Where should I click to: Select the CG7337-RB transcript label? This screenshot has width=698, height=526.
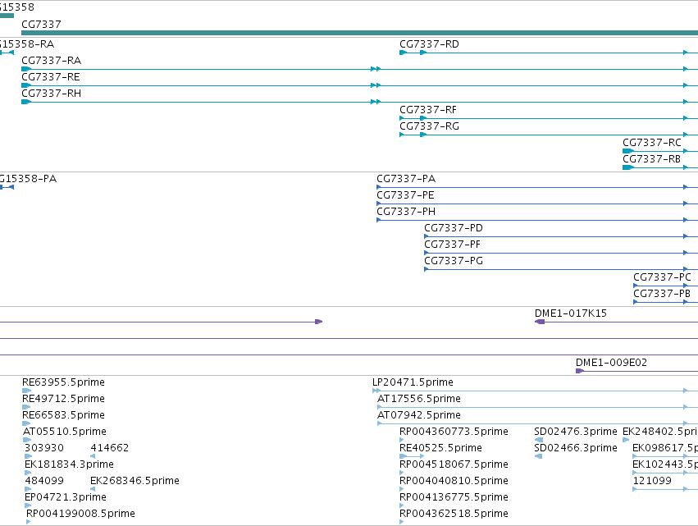[651, 159]
